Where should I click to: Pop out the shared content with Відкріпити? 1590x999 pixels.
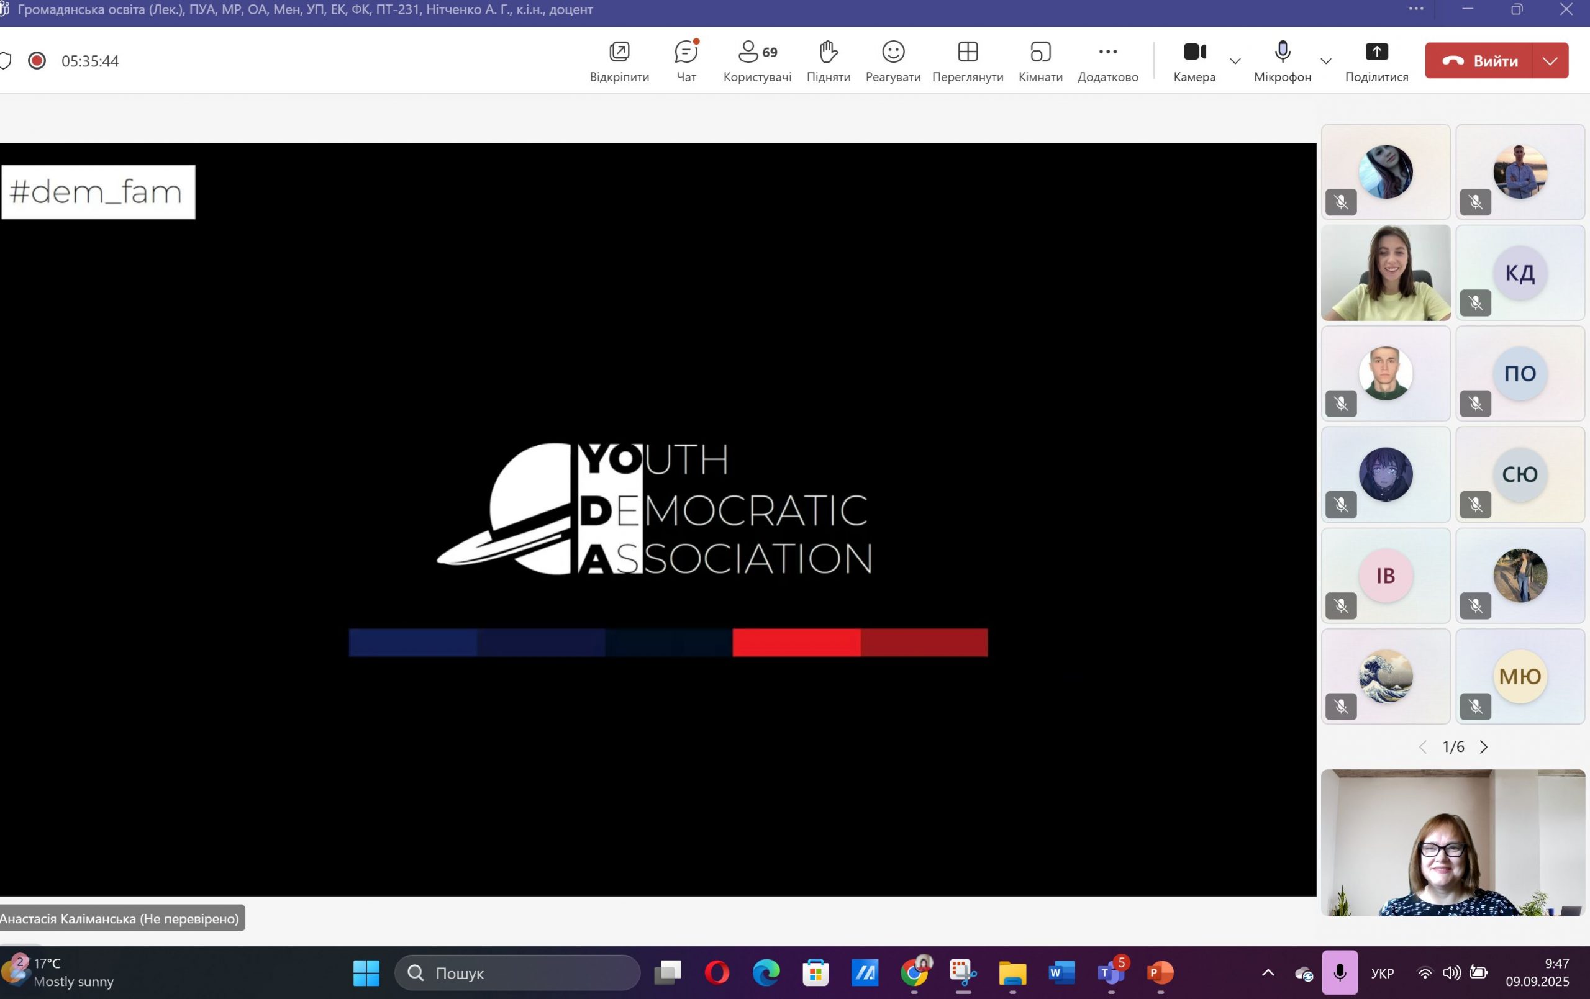(619, 61)
